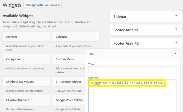Click 'A monthly archive of your site's Posts' description
Screen dimensions: 183x112
(24, 48)
